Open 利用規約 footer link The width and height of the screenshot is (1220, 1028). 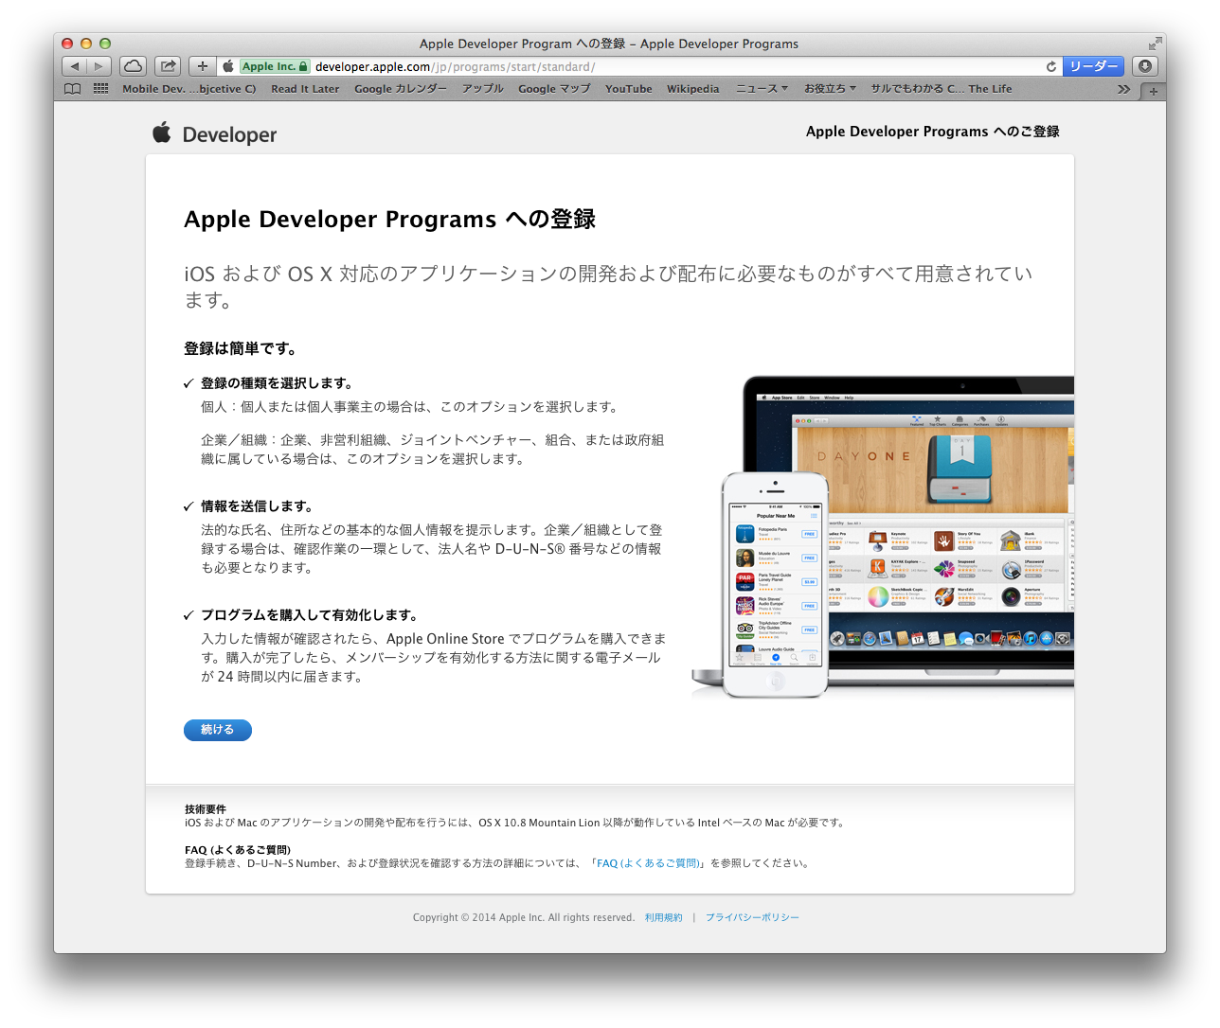[x=663, y=917]
